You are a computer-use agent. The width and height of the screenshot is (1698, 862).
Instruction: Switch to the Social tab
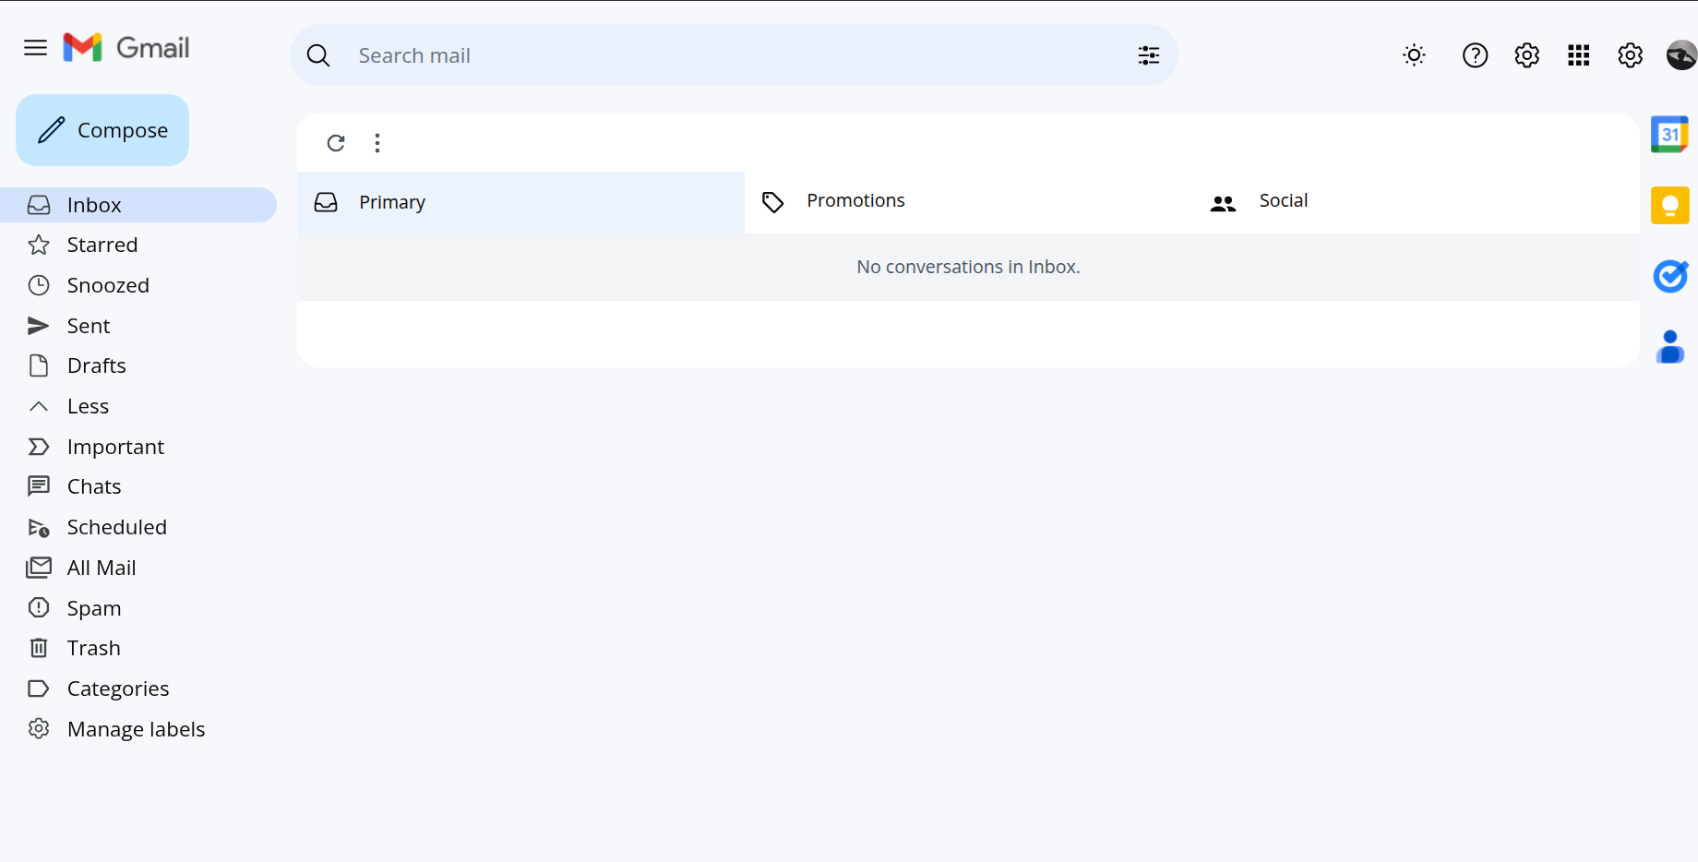pos(1283,200)
